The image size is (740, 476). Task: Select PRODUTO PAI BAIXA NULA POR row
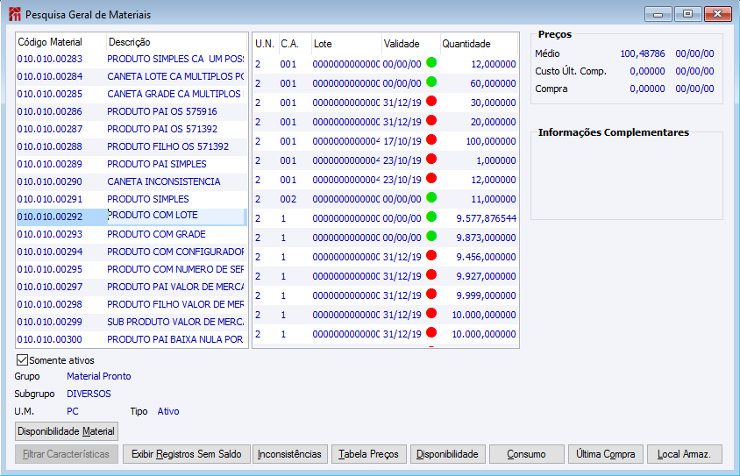tap(132, 339)
